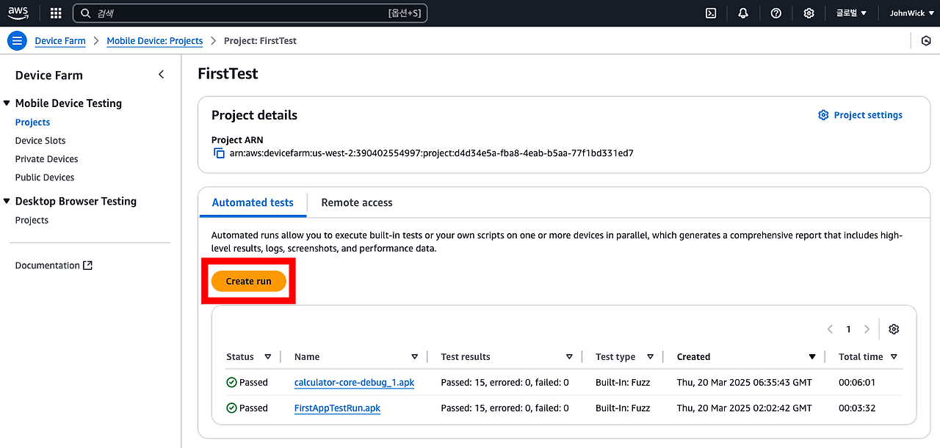Open the calculator-core-debug_1.apk run
Image resolution: width=940 pixels, height=448 pixels.
pos(354,383)
